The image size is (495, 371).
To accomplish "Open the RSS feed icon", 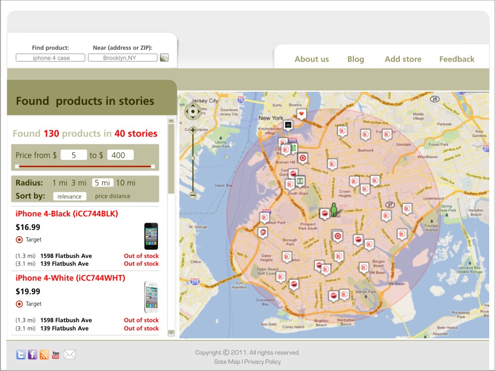I will click(44, 355).
